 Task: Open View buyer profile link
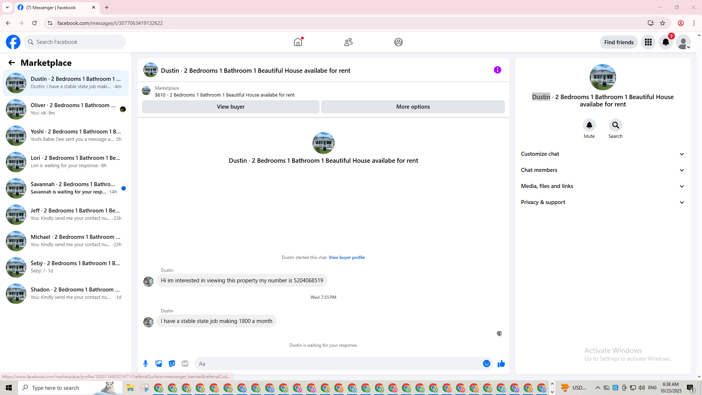tap(347, 257)
